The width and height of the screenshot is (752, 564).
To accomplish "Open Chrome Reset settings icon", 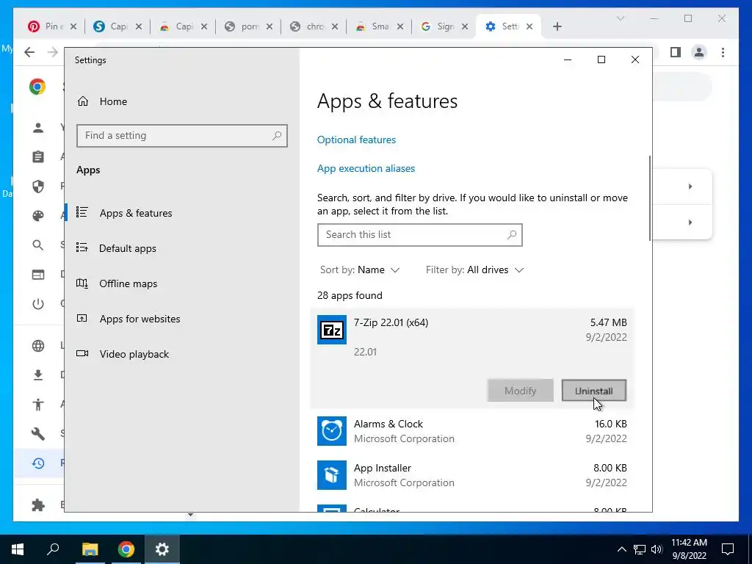I will coord(38,463).
